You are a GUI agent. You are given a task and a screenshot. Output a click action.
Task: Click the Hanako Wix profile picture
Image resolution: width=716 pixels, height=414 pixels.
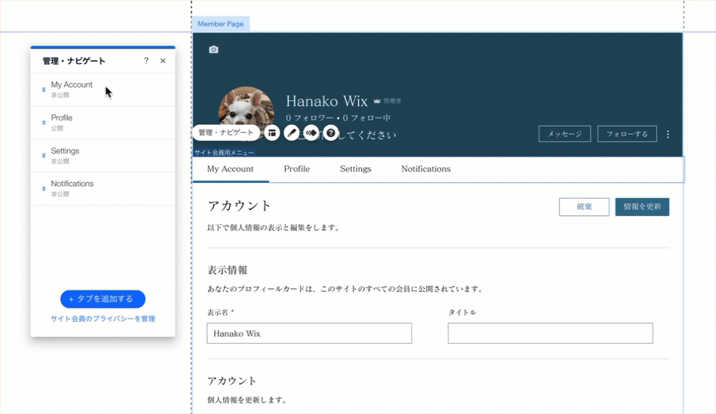point(246,110)
